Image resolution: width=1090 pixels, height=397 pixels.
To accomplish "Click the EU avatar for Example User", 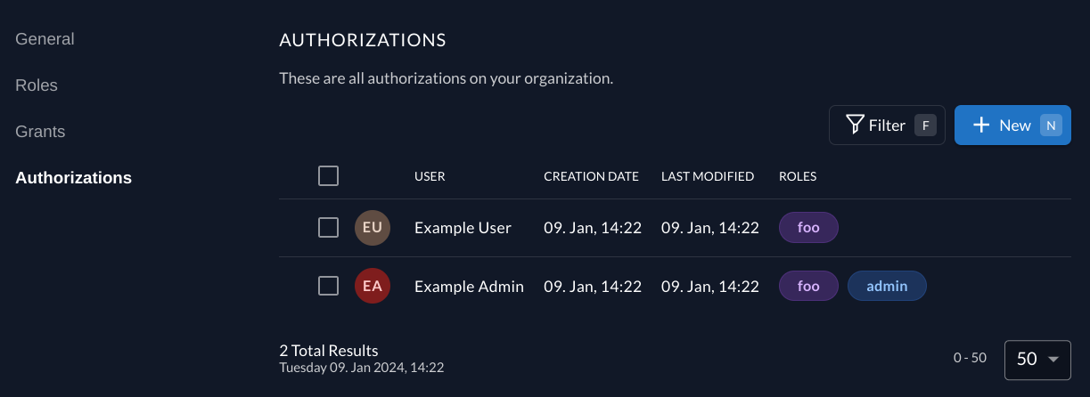I will point(373,228).
